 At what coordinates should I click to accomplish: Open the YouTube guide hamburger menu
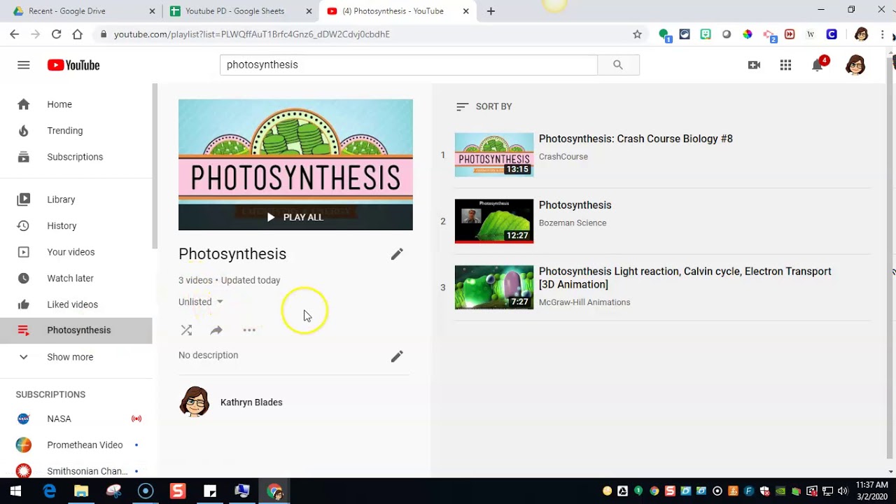tap(24, 65)
